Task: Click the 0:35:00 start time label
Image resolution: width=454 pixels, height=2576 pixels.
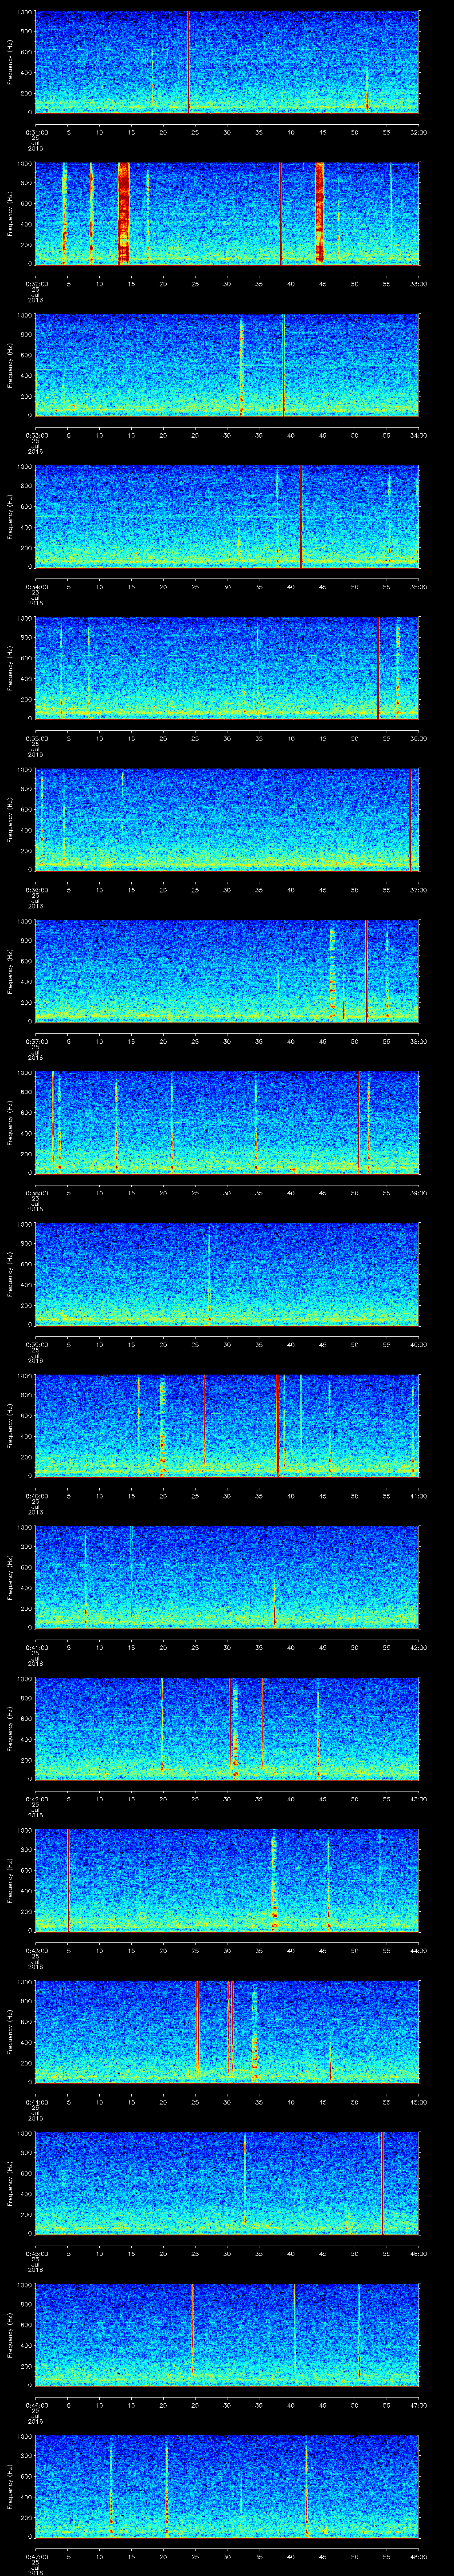Action: 36,739
